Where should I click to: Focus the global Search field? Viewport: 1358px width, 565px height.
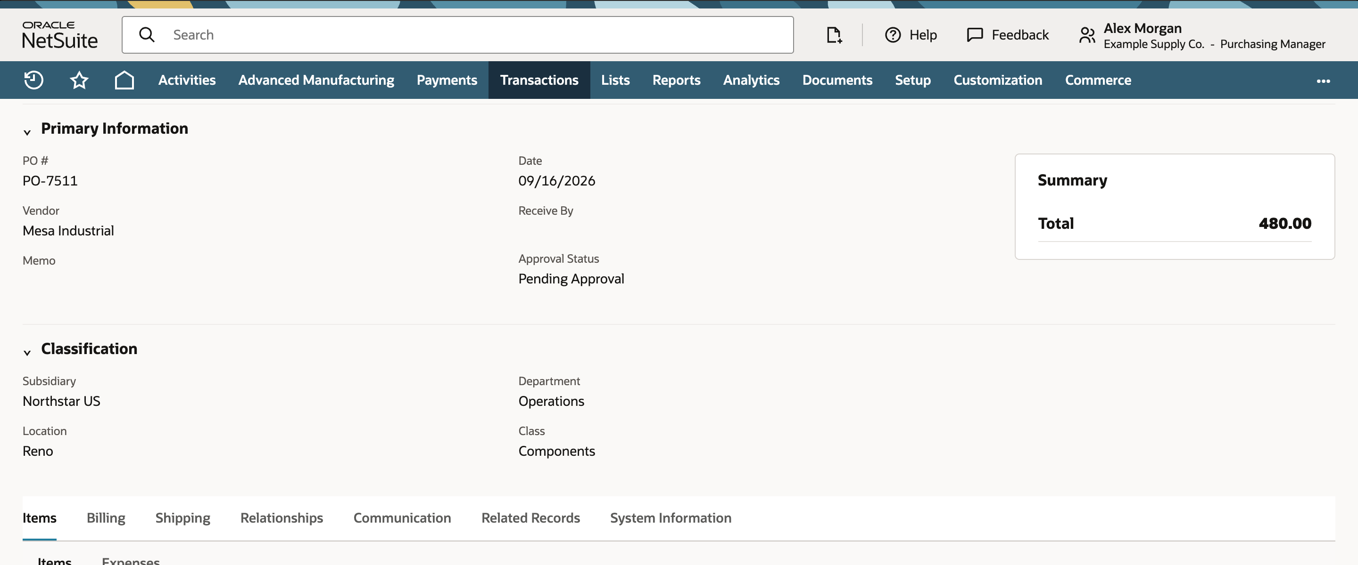tap(457, 35)
